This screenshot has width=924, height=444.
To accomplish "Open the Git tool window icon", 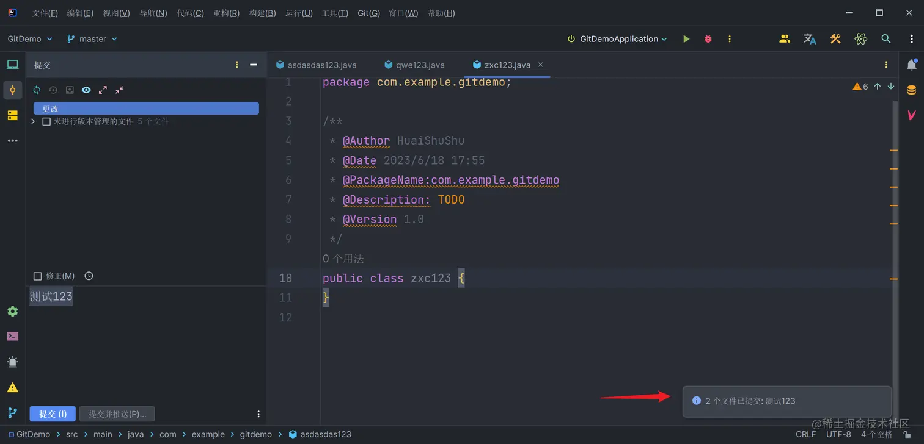I will [x=12, y=413].
